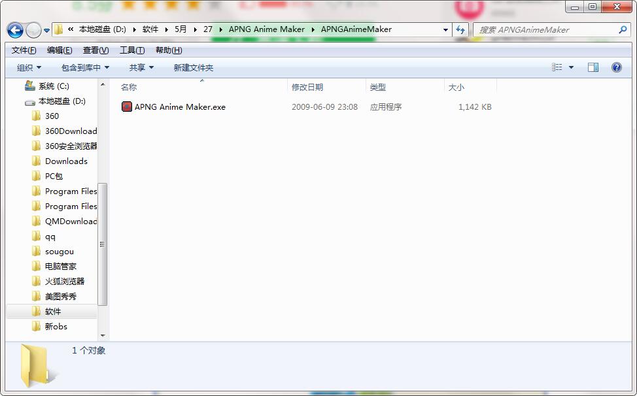Open the 组织 dropdown
This screenshot has height=396, width=637.
coord(29,67)
